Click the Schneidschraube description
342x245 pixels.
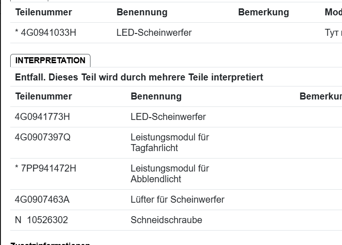pyautogui.click(x=167, y=220)
